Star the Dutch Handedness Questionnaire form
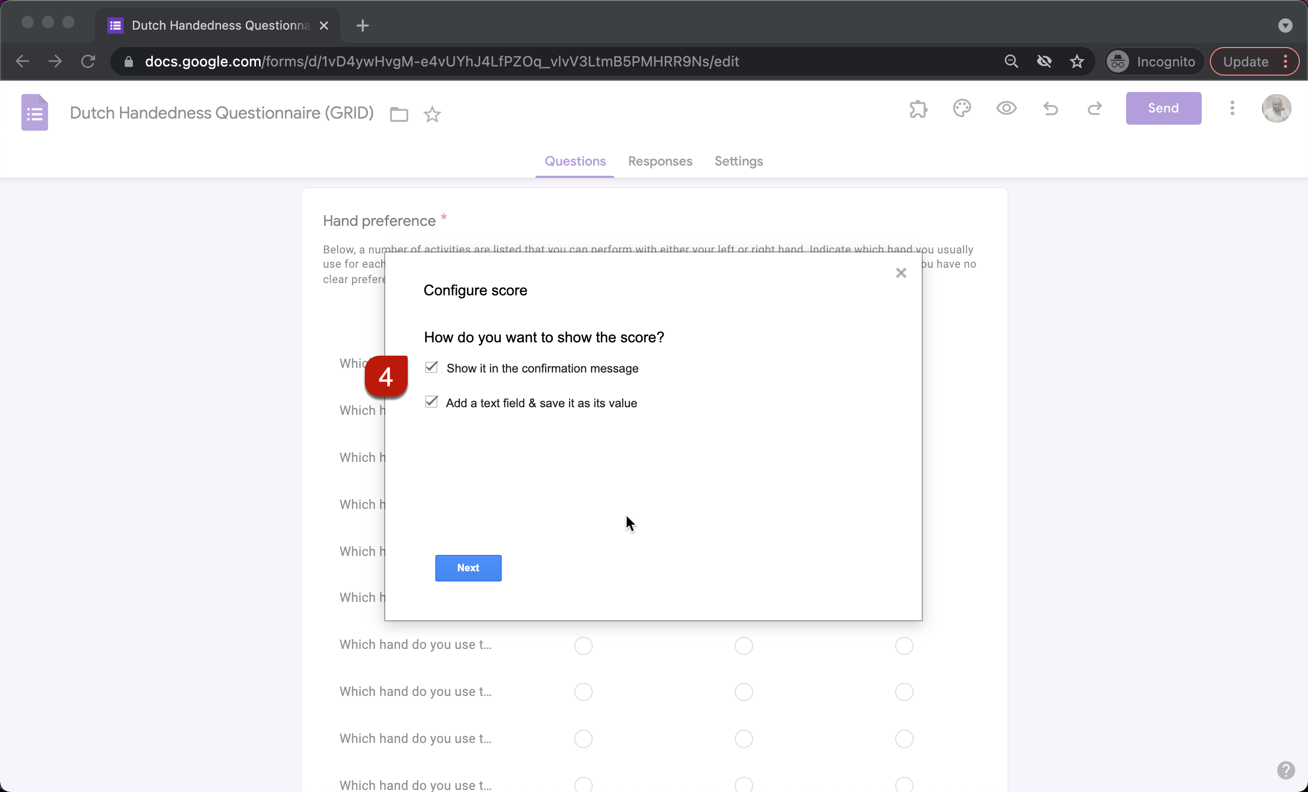Image resolution: width=1308 pixels, height=792 pixels. (x=432, y=114)
